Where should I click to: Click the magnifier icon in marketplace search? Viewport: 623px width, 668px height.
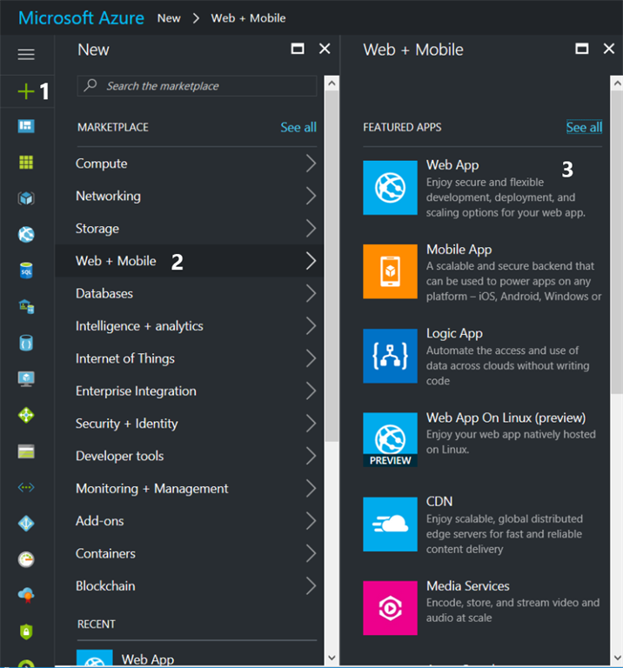pyautogui.click(x=90, y=85)
